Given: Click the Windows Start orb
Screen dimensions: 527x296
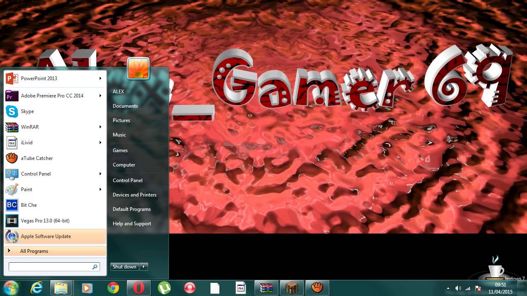Looking at the screenshot, I should (x=11, y=288).
